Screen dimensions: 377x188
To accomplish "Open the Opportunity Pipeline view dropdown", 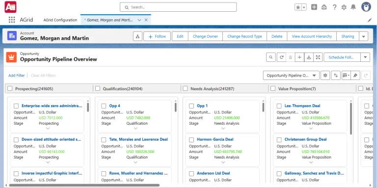I will (291, 76).
